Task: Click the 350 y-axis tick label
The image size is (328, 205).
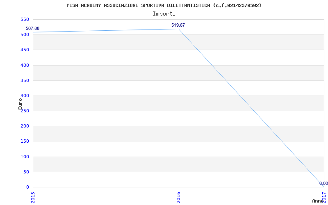Action: [x=25, y=80]
